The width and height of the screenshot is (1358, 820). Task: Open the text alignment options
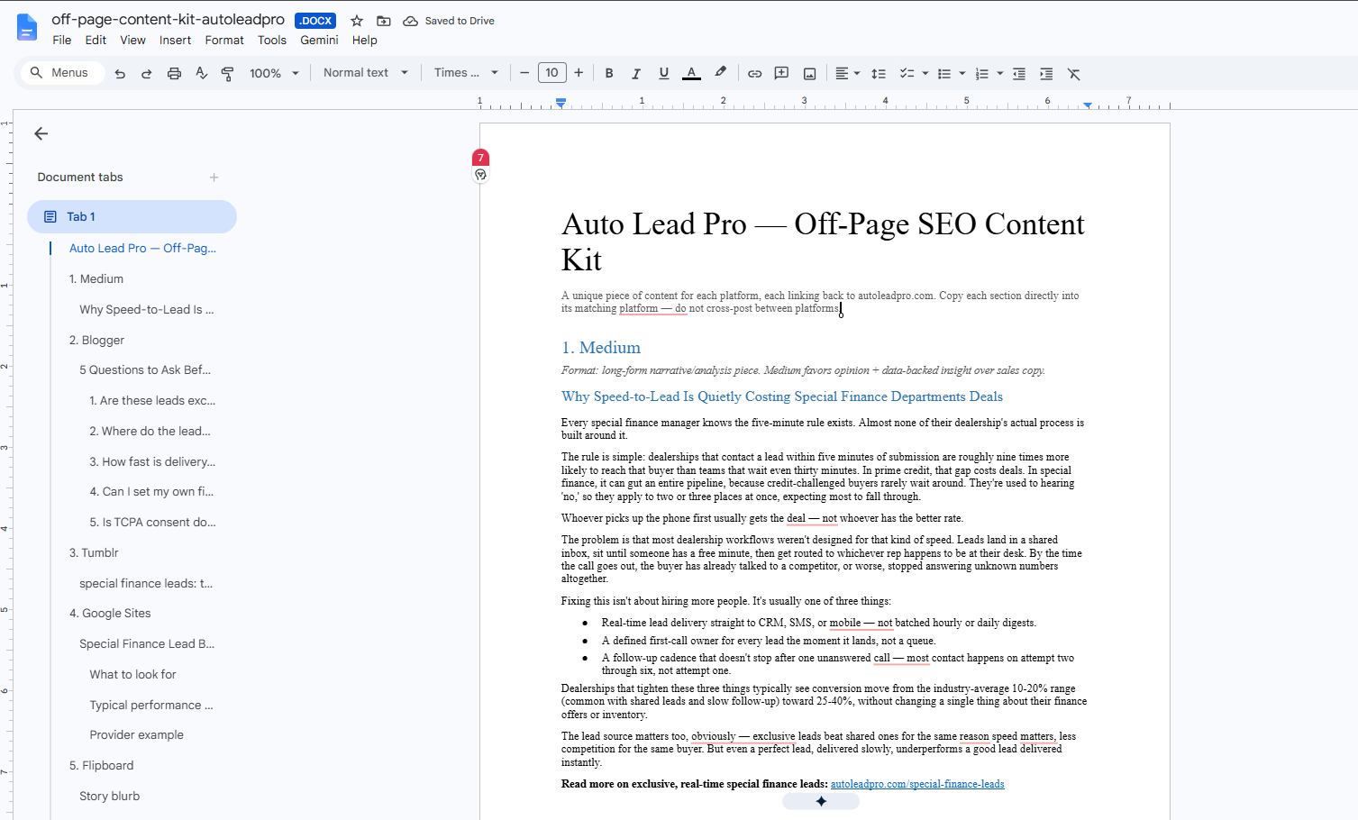[x=847, y=73]
